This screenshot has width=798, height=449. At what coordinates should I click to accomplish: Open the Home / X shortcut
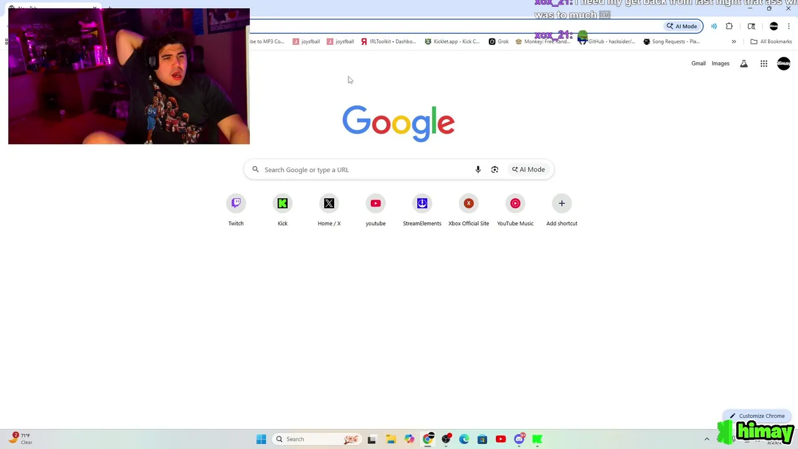[329, 210]
